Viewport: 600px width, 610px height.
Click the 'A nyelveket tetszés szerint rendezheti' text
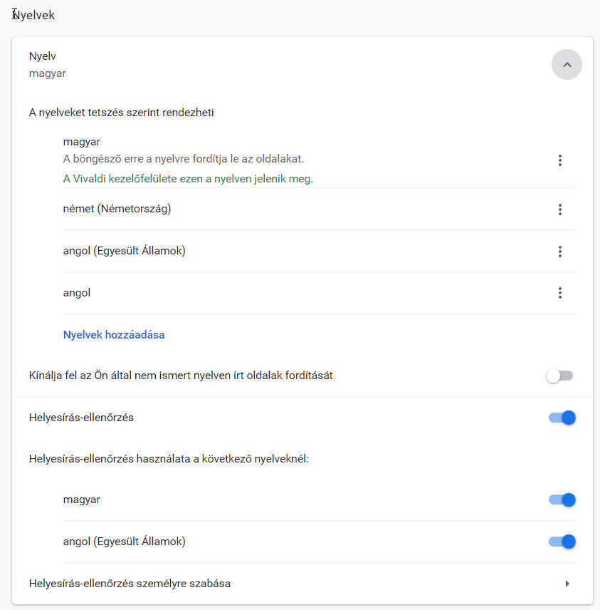tap(122, 112)
